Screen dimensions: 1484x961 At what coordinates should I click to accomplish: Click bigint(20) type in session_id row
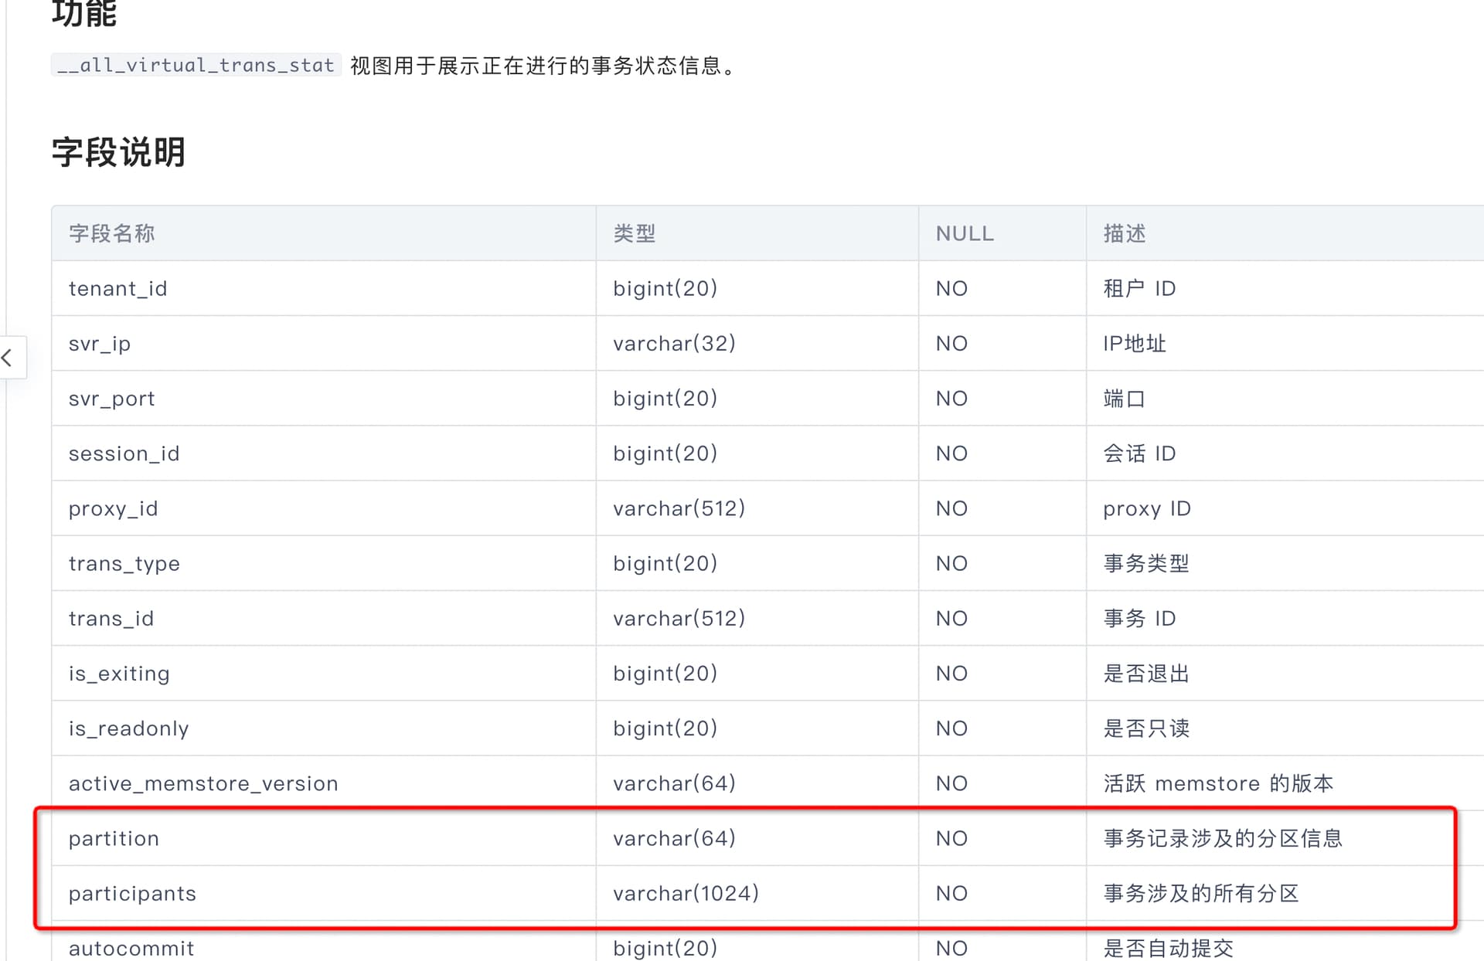(665, 453)
